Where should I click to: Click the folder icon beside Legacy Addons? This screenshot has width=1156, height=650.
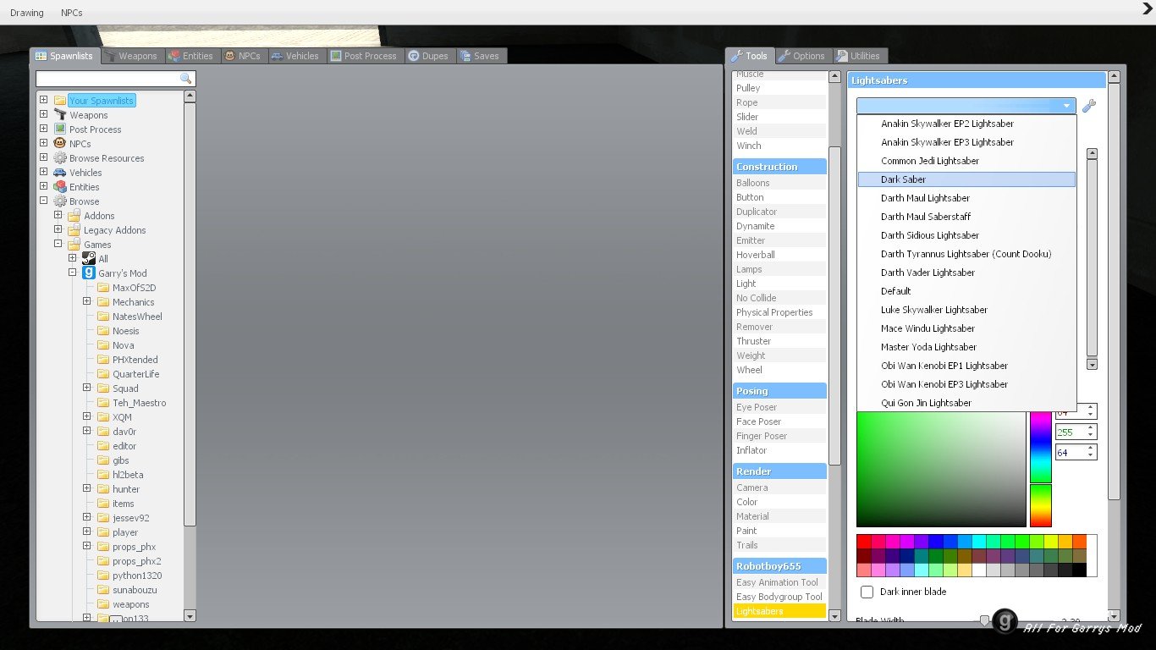(x=74, y=229)
